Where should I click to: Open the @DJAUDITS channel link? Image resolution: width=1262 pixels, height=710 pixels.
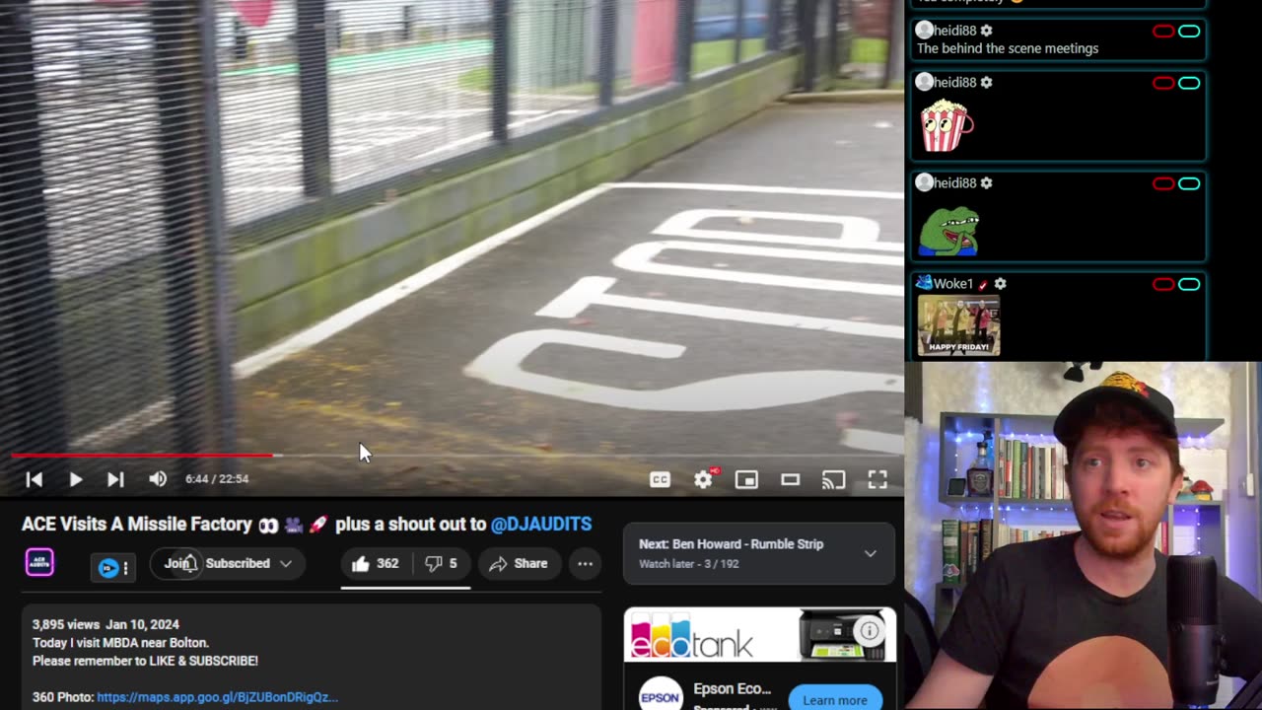(x=541, y=525)
